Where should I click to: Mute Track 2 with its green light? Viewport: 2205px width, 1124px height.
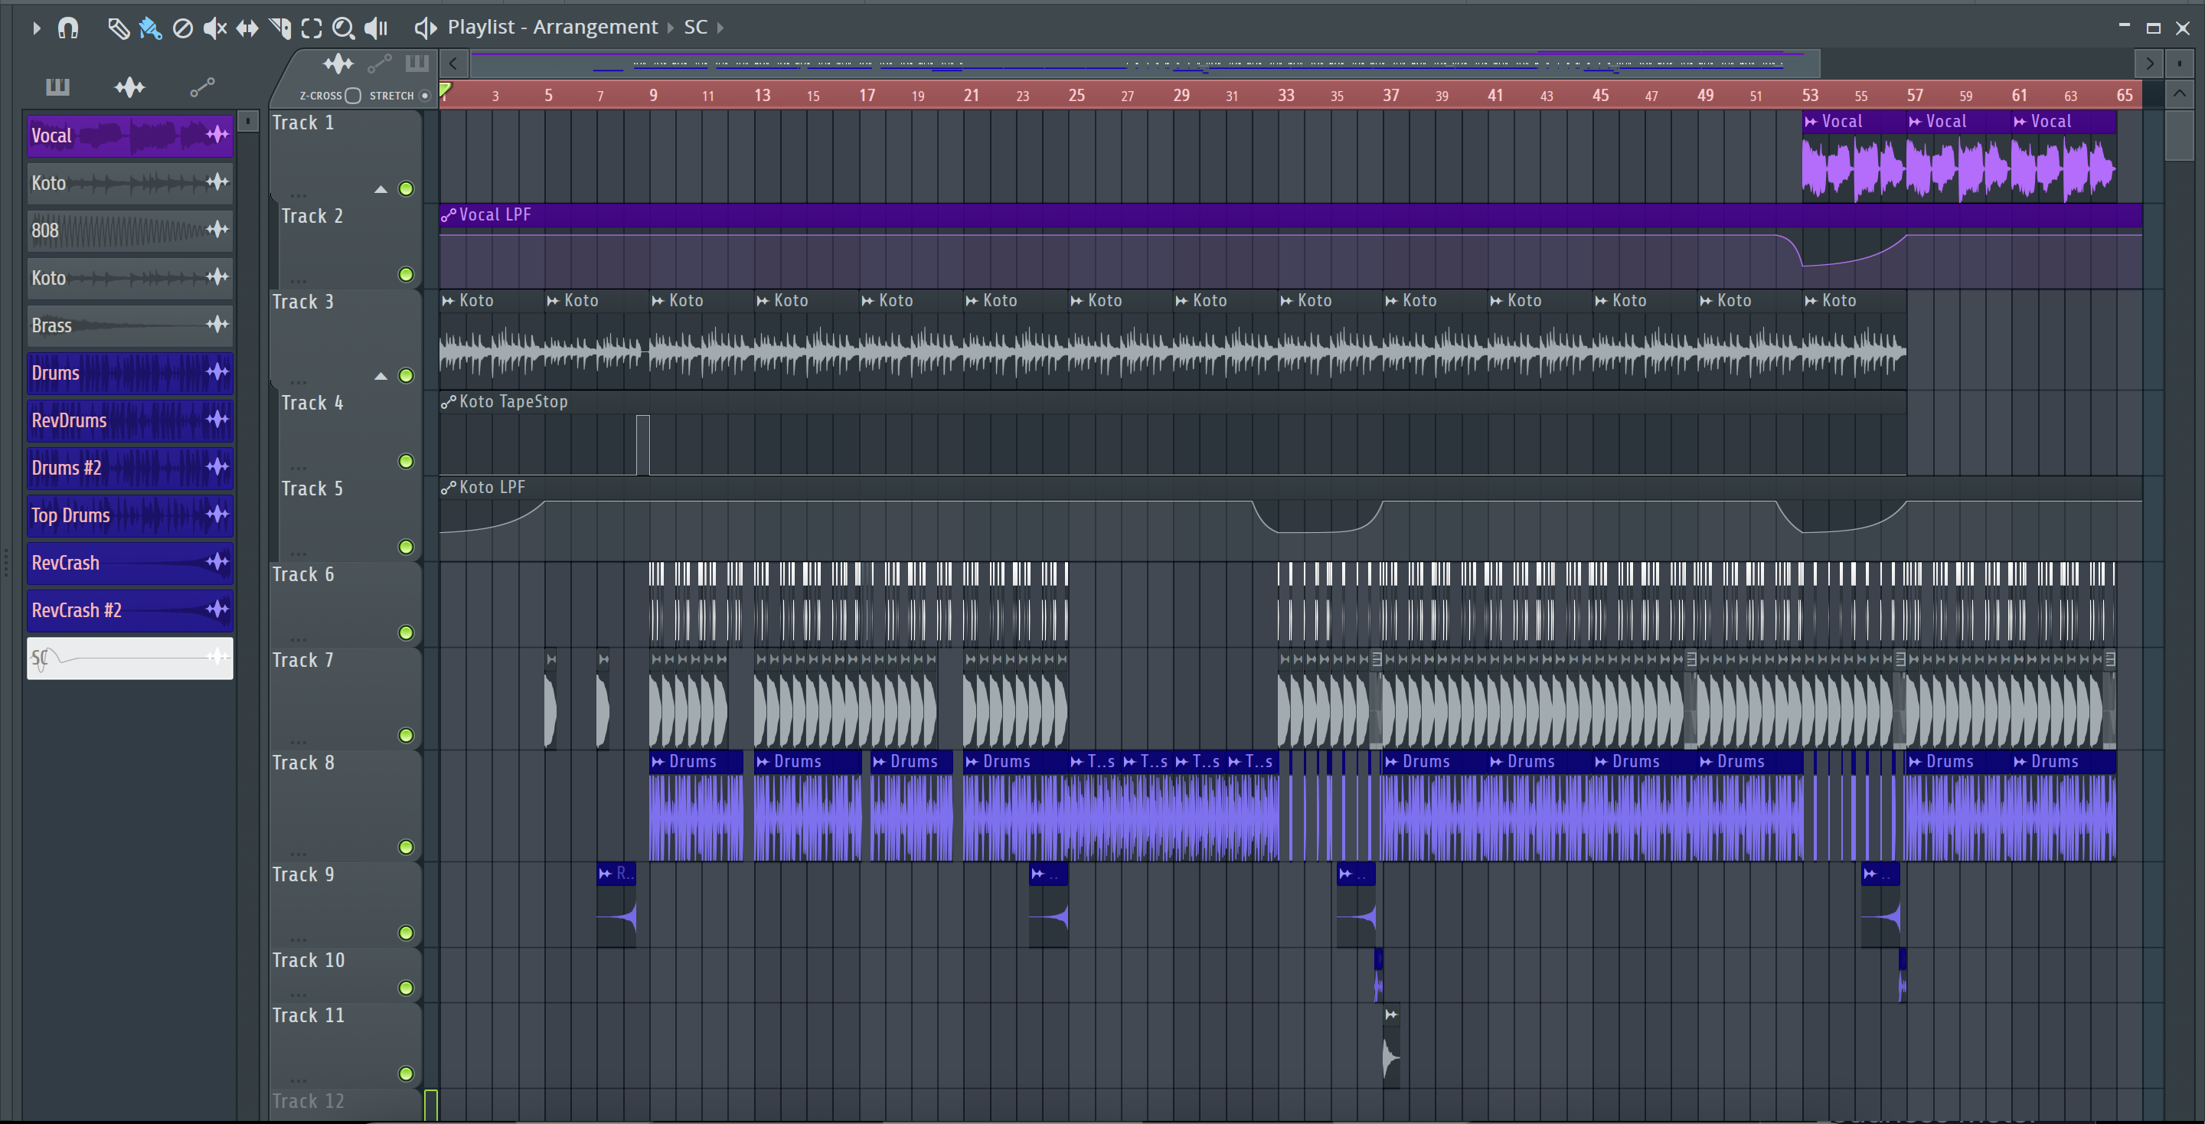coord(407,274)
